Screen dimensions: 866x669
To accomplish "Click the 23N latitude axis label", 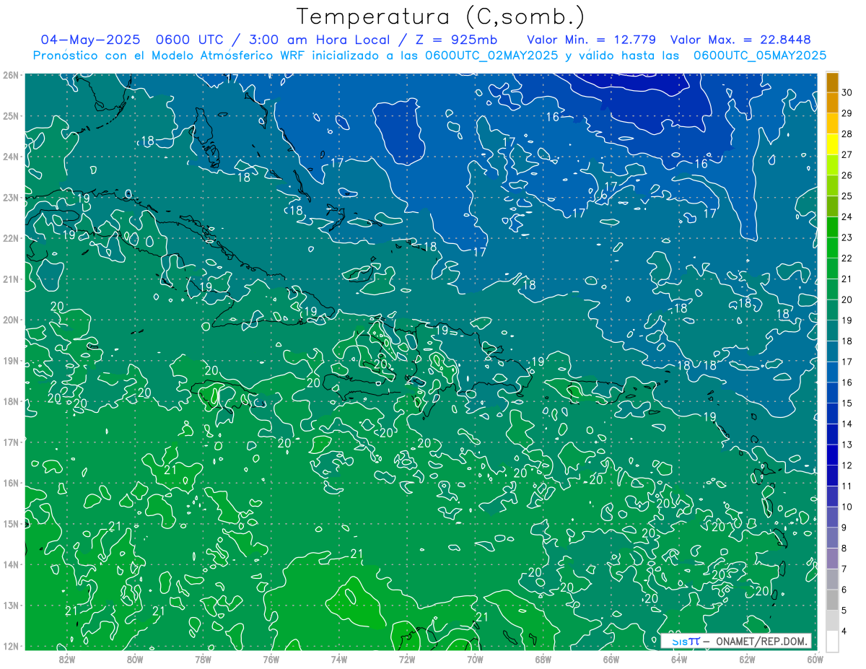I will click(x=10, y=197).
